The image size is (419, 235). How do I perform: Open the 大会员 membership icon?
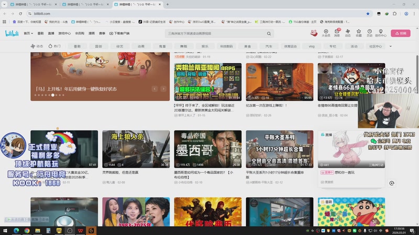pos(326,33)
